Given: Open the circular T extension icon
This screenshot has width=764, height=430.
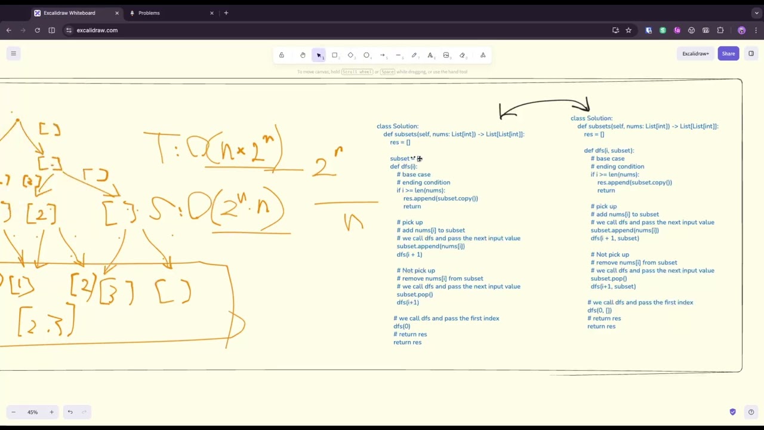Looking at the screenshot, I should tap(691, 30).
